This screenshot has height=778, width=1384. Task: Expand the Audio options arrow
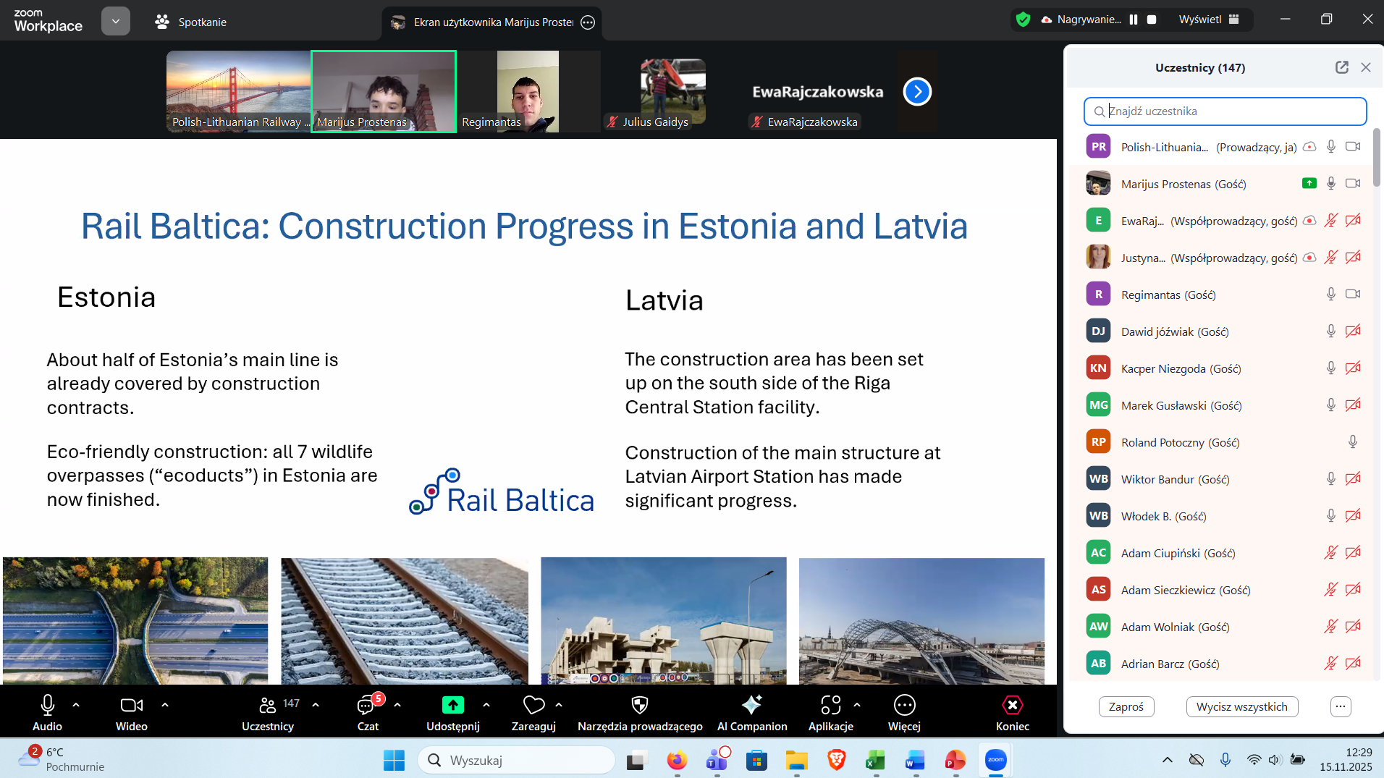tap(76, 704)
